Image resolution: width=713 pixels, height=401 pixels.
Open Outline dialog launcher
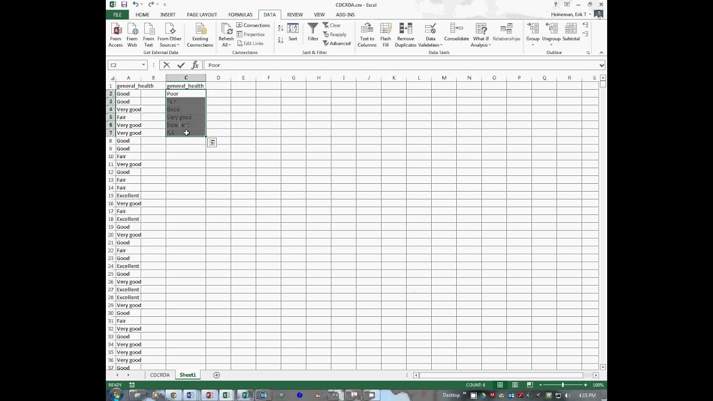(588, 52)
